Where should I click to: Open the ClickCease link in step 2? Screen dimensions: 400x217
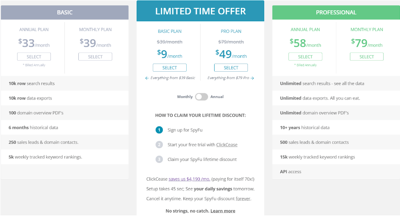click(x=227, y=145)
